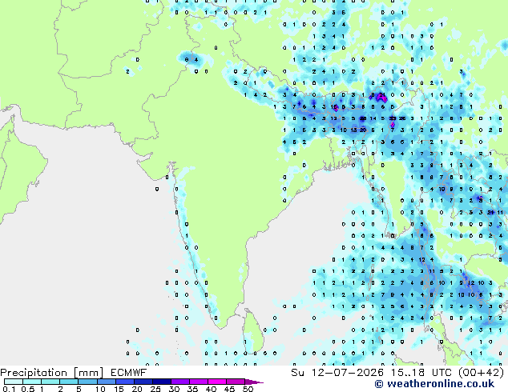508x392 pixels.
Task: Click the 'Precipitation [mm]' legend title
Action: pyautogui.click(x=52, y=373)
